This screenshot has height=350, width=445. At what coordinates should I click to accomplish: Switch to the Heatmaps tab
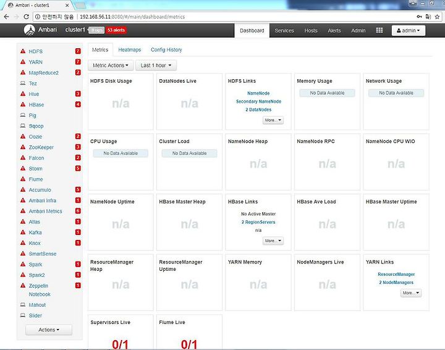click(129, 49)
